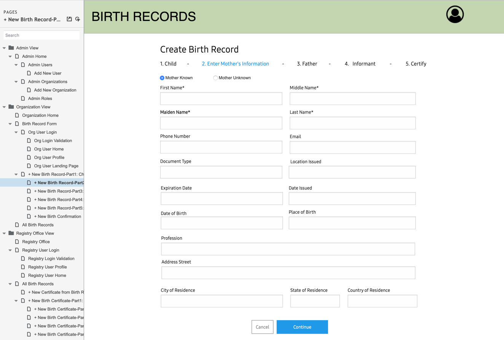Click the open-in-new-window icon beside page title
The height and width of the screenshot is (340, 504).
(x=69, y=19)
